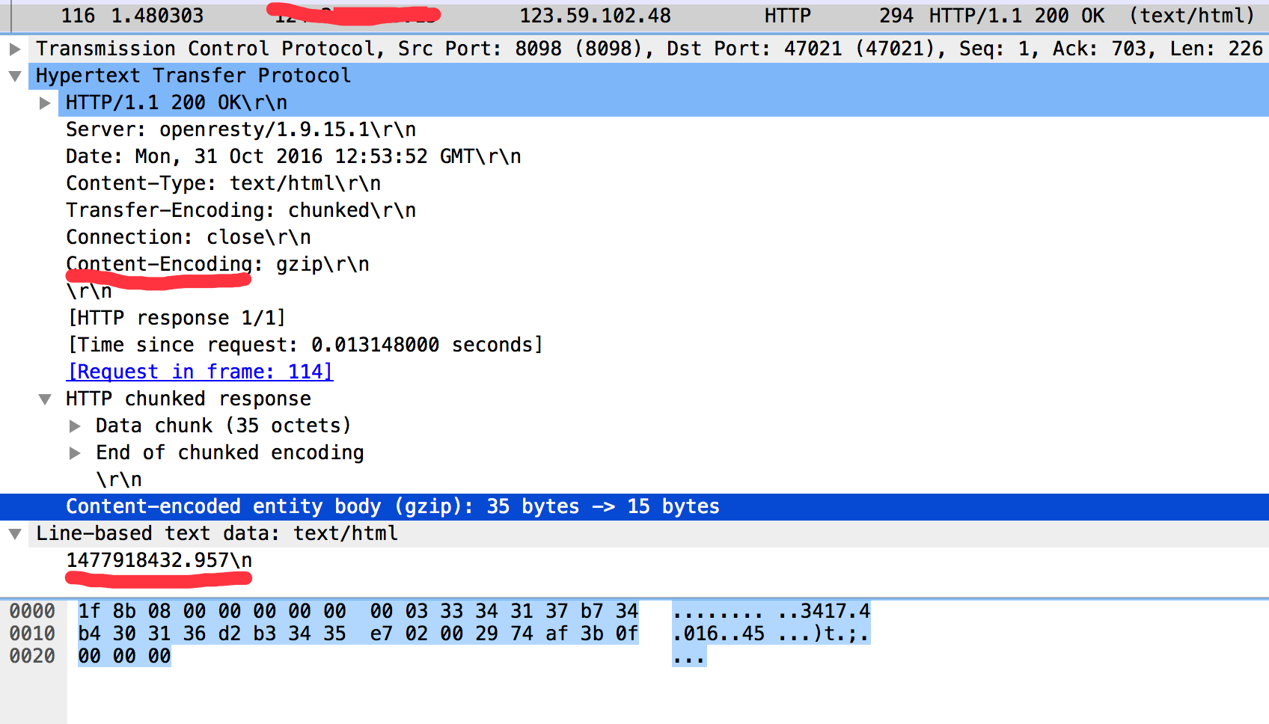Expand the Data chunk (35 octets) node

pyautogui.click(x=75, y=426)
